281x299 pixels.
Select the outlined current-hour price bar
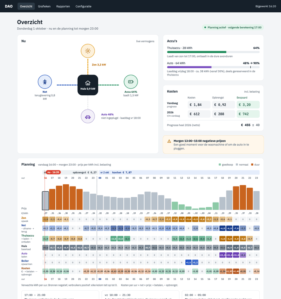pyautogui.click(x=45, y=201)
